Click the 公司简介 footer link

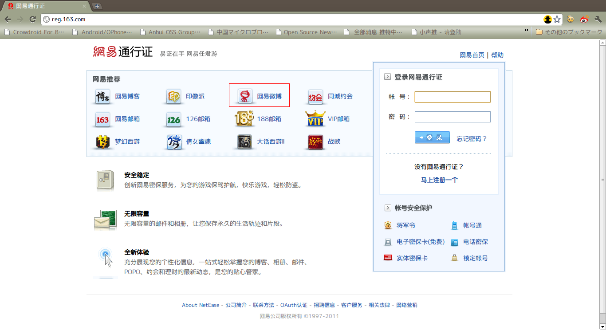coord(236,305)
